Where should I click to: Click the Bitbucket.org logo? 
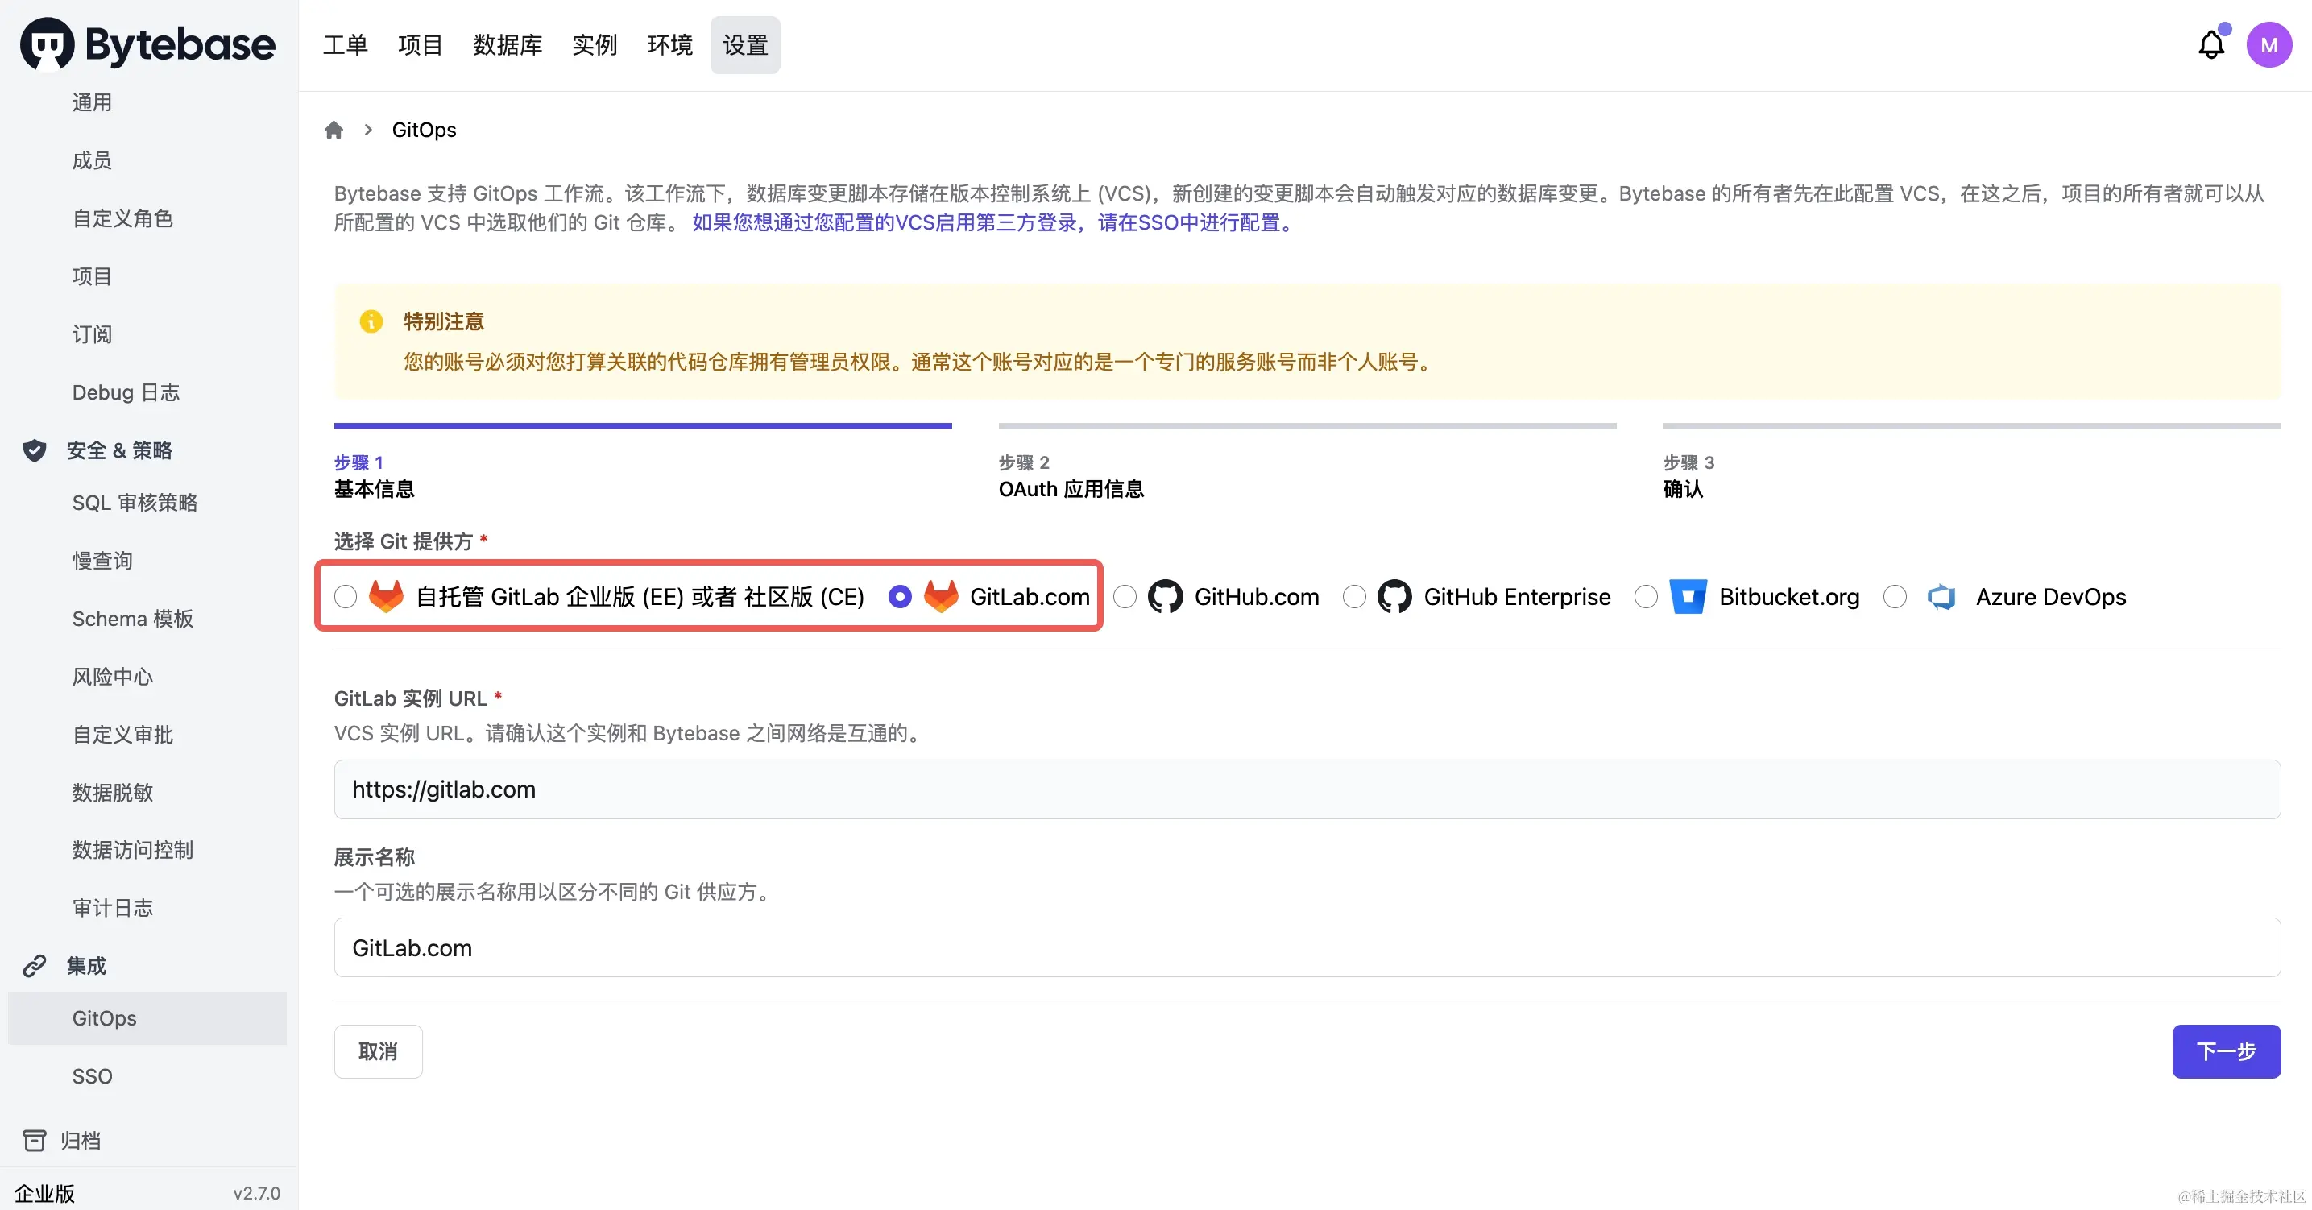click(x=1688, y=596)
